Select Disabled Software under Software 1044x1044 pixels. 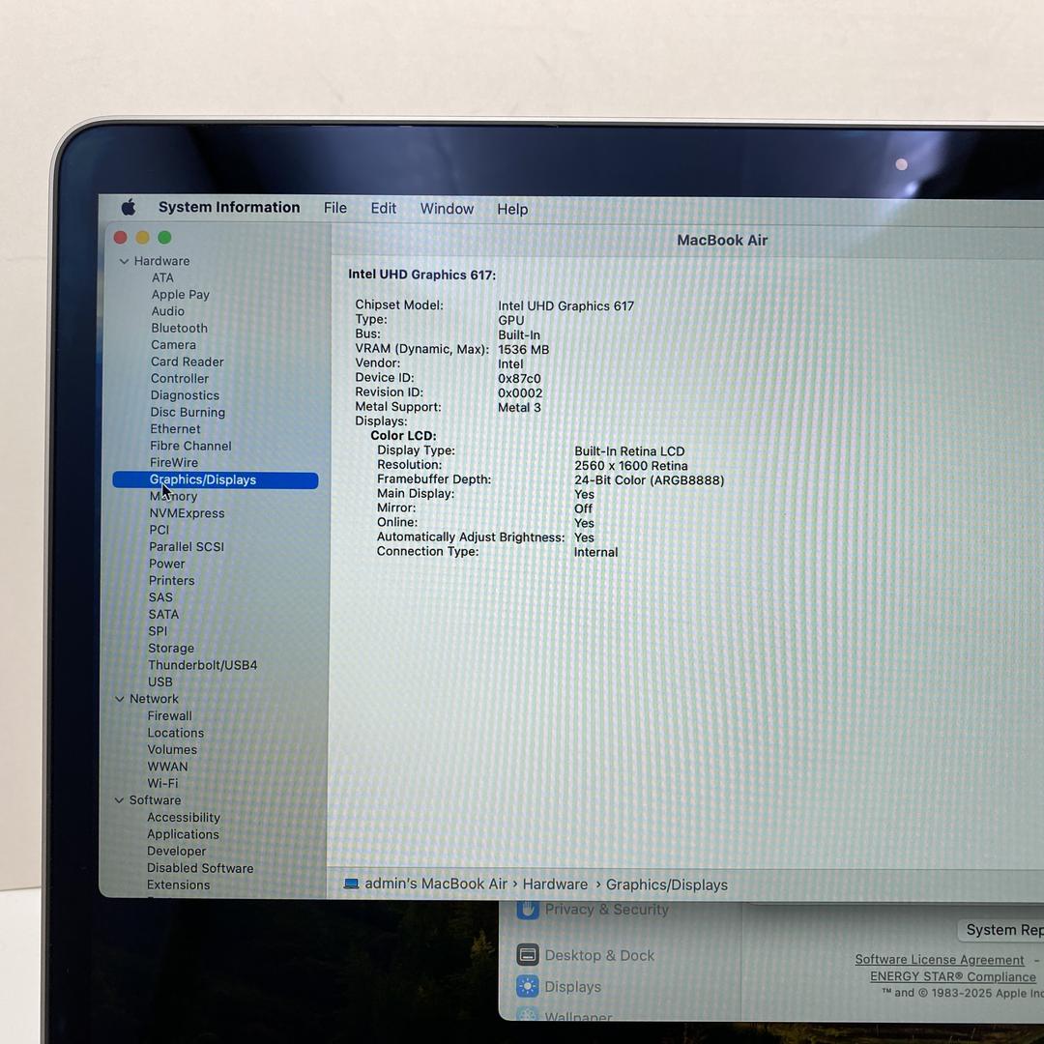[x=200, y=867]
